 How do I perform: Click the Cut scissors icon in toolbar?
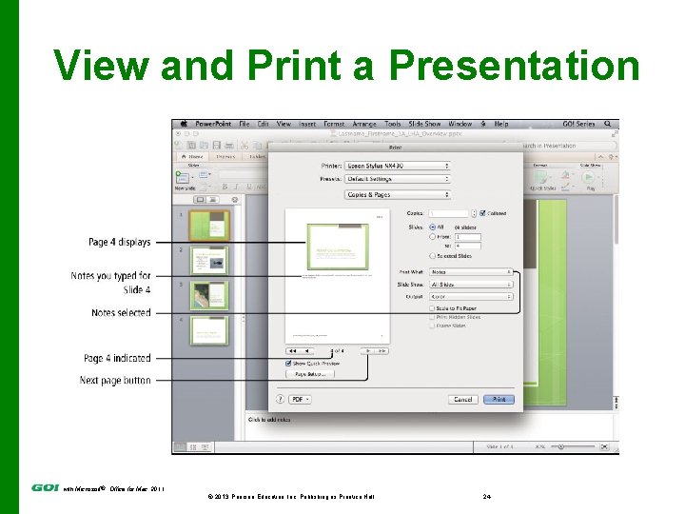[x=245, y=145]
